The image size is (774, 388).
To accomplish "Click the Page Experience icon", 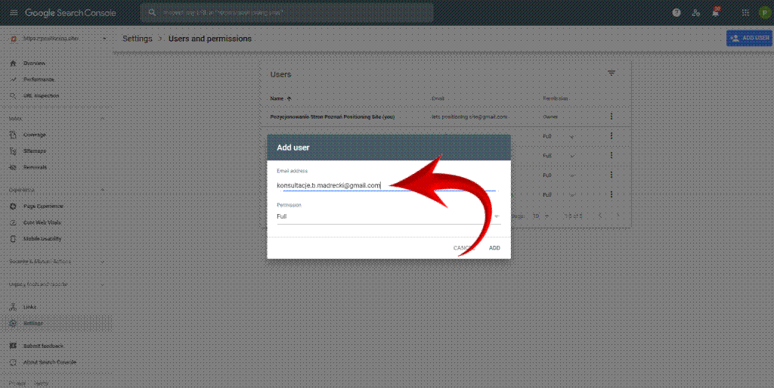I will (14, 206).
